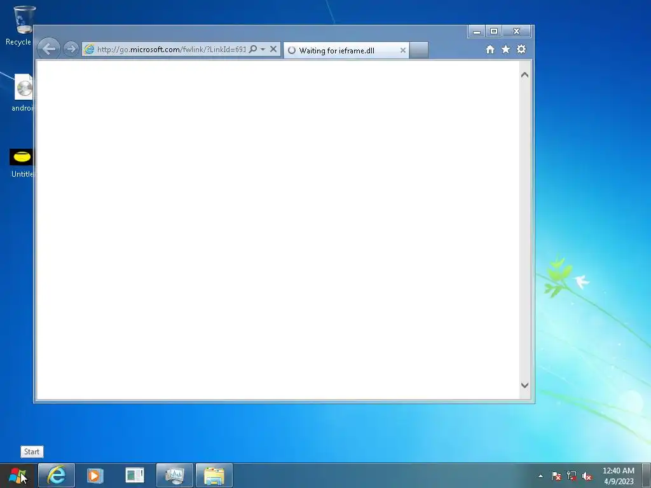Click the address bar URL field

tap(171, 50)
